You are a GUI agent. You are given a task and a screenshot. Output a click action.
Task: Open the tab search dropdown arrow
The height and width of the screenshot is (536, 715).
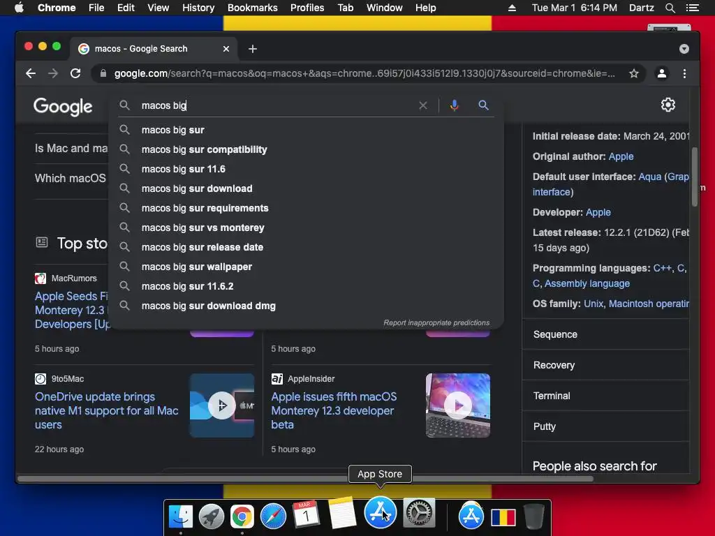click(x=684, y=49)
